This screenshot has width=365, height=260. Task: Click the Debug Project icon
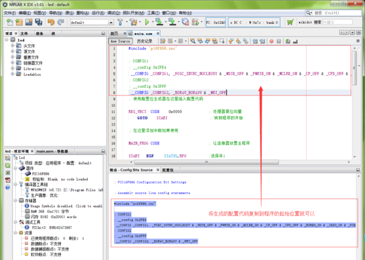point(195,23)
